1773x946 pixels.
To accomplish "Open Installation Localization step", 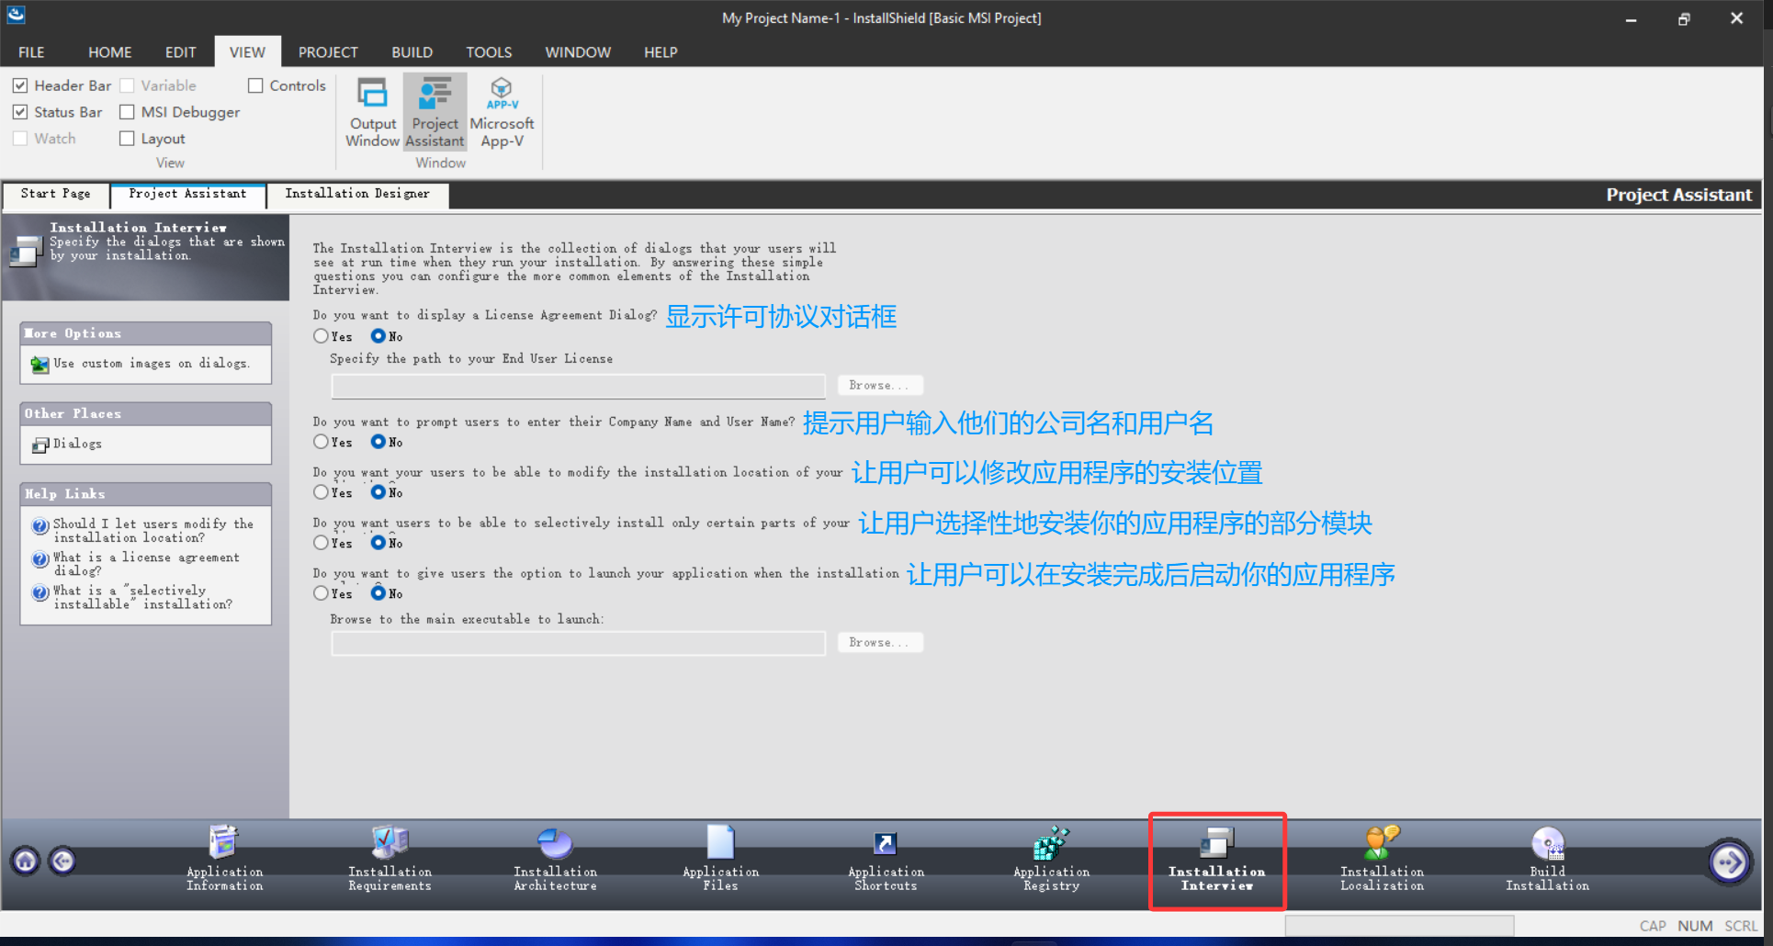I will coord(1382,860).
